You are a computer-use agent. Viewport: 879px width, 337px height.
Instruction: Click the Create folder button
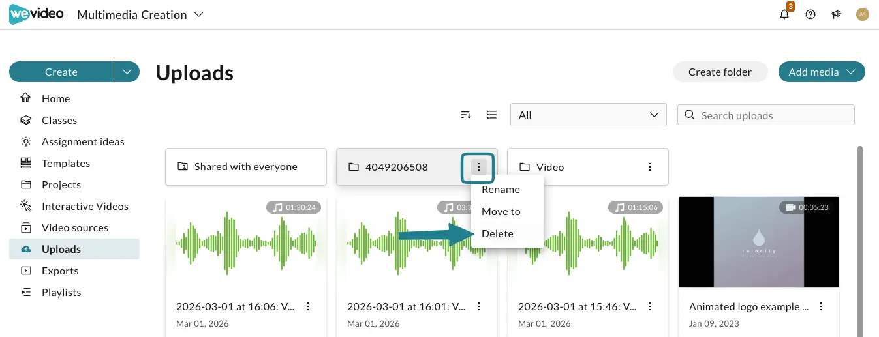(720, 72)
